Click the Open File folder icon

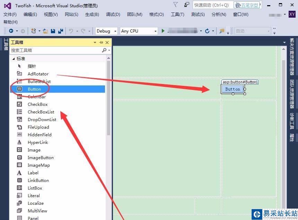pos(45,31)
